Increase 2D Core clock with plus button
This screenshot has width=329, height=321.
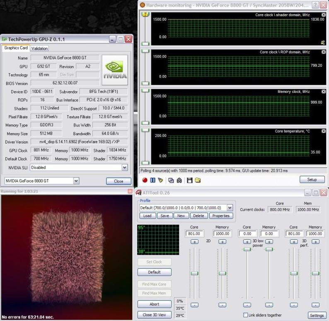tap(194, 242)
